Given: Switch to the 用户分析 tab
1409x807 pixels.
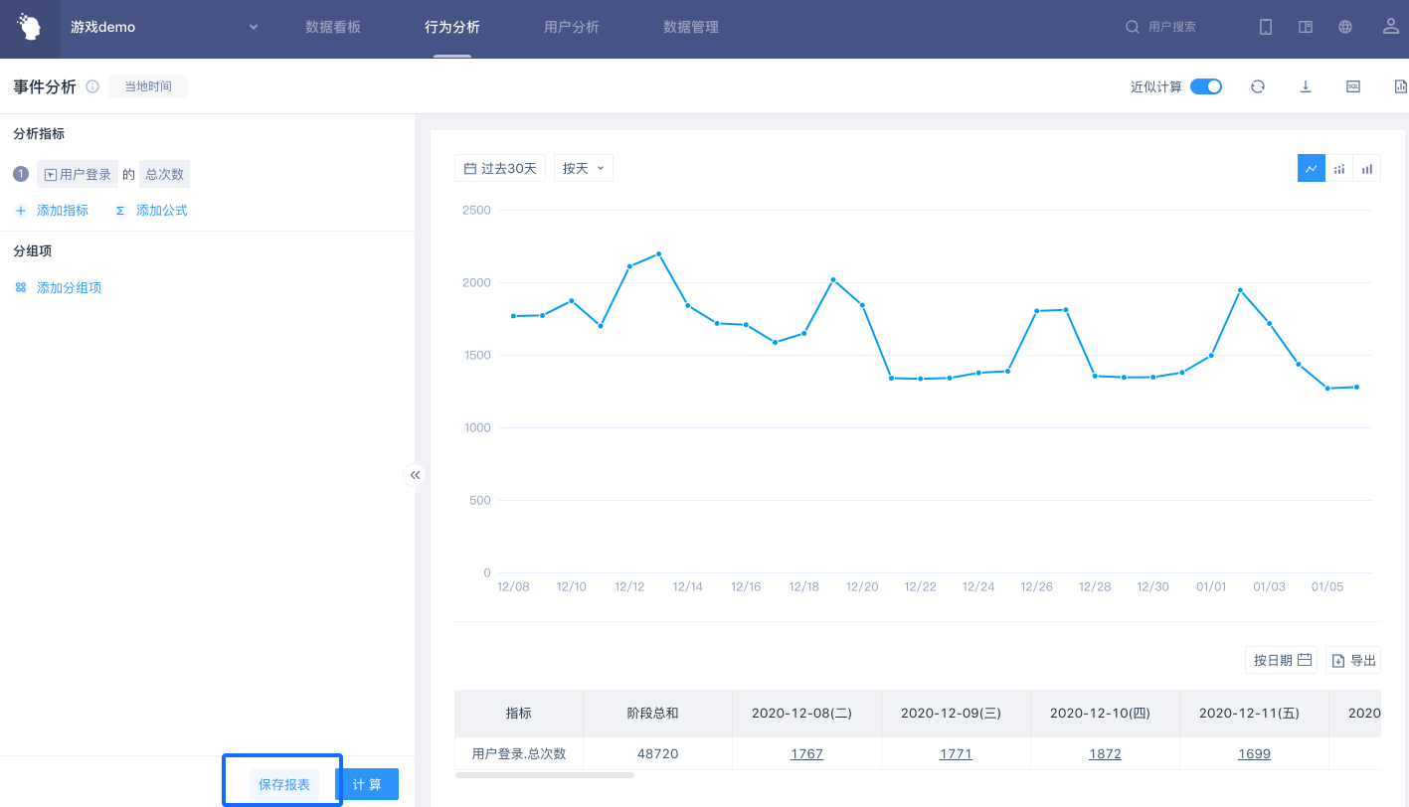Looking at the screenshot, I should (572, 28).
